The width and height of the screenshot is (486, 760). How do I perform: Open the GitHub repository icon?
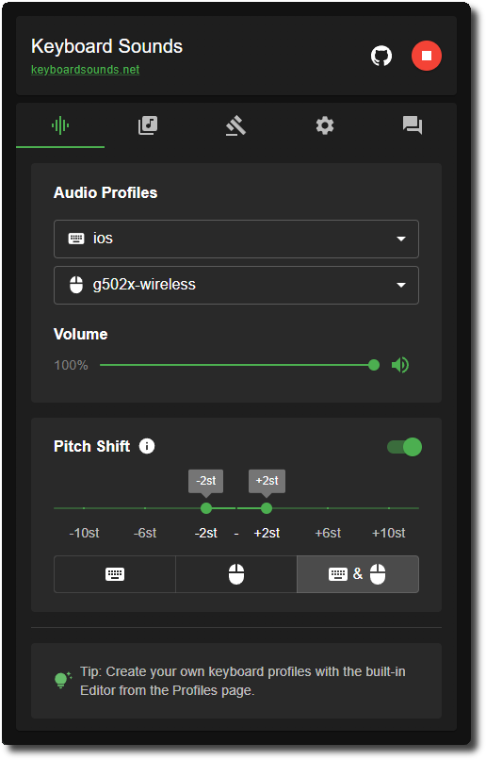tap(381, 56)
